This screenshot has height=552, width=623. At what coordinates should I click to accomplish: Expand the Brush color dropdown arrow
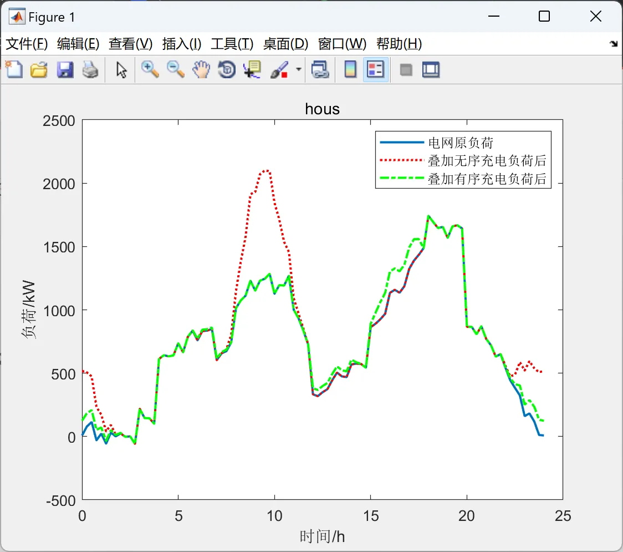pos(298,69)
